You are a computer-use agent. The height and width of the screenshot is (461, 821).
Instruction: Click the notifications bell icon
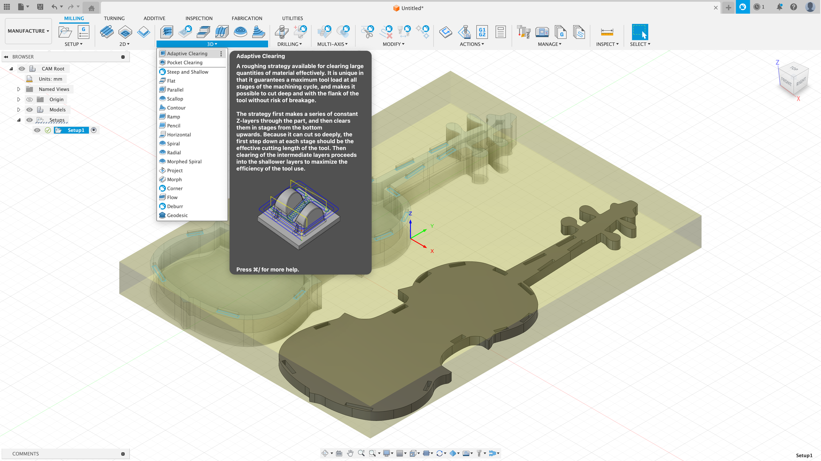tap(779, 7)
